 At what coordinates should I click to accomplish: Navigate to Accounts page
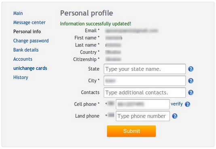pyautogui.click(x=23, y=59)
